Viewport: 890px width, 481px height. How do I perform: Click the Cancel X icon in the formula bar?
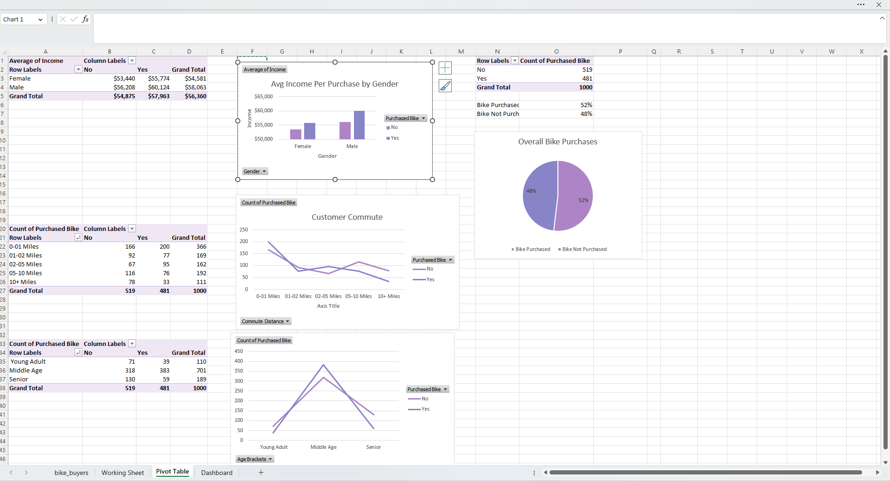tap(63, 19)
